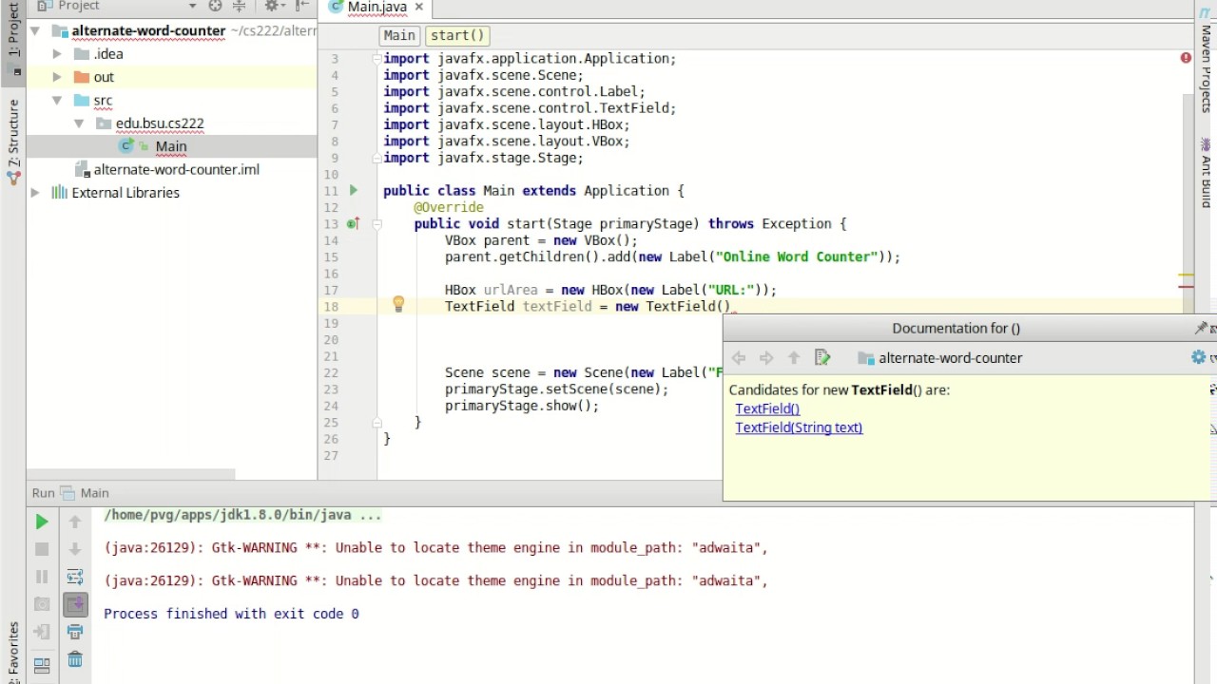Click override gutter icon beside start method

point(353,224)
